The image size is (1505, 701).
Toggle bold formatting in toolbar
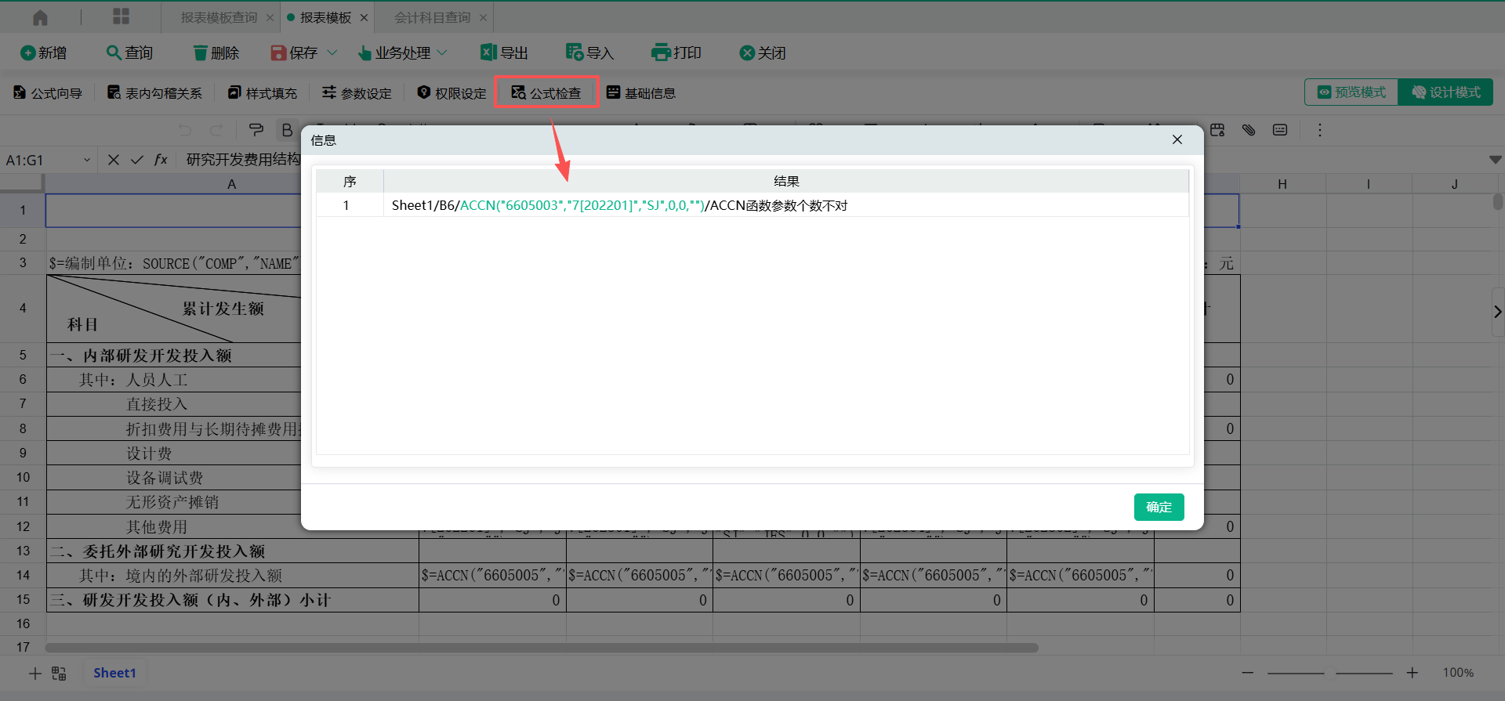click(x=287, y=130)
